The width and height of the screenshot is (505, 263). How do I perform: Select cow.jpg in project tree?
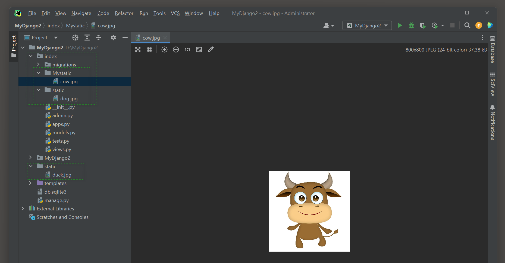tap(69, 82)
